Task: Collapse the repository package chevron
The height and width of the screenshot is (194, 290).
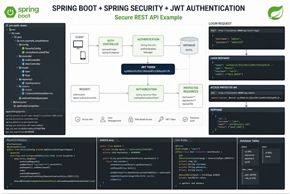Action: pos(17,80)
